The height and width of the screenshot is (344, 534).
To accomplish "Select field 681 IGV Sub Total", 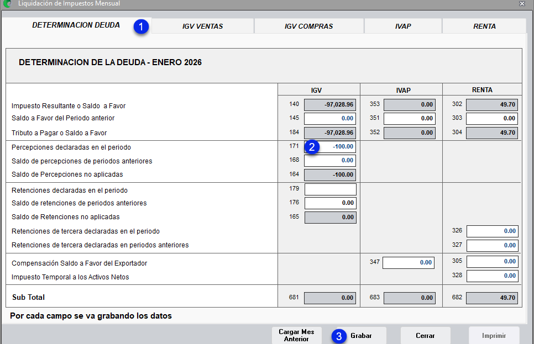I will click(x=330, y=298).
